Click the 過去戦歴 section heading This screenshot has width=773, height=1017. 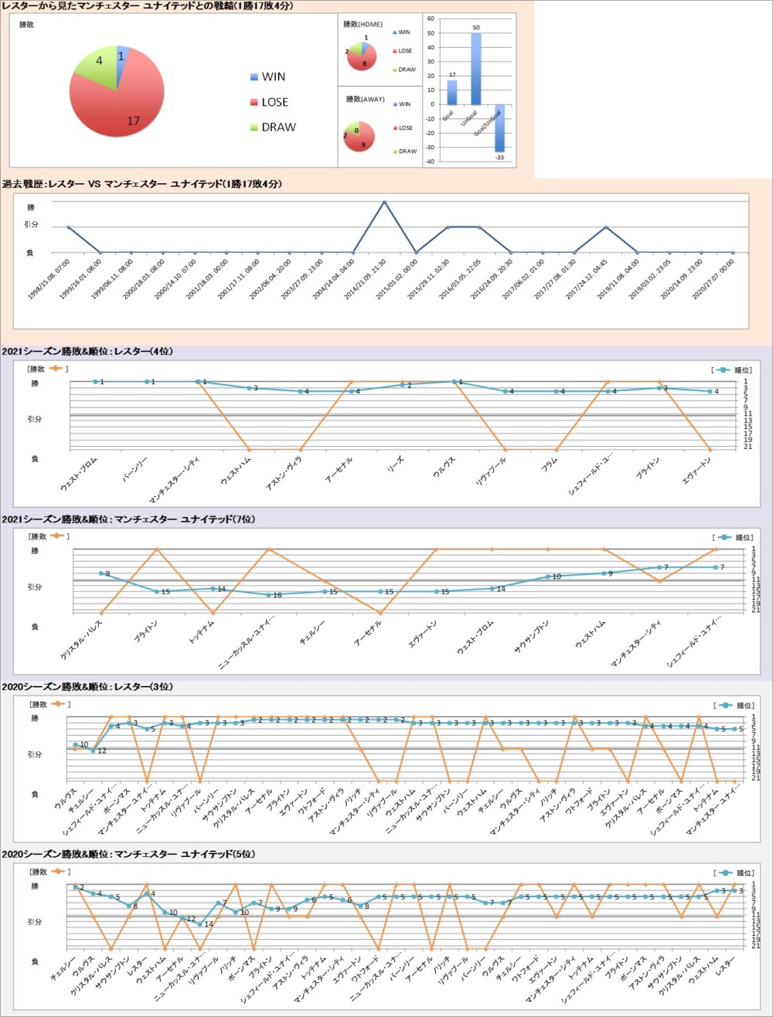(x=141, y=184)
